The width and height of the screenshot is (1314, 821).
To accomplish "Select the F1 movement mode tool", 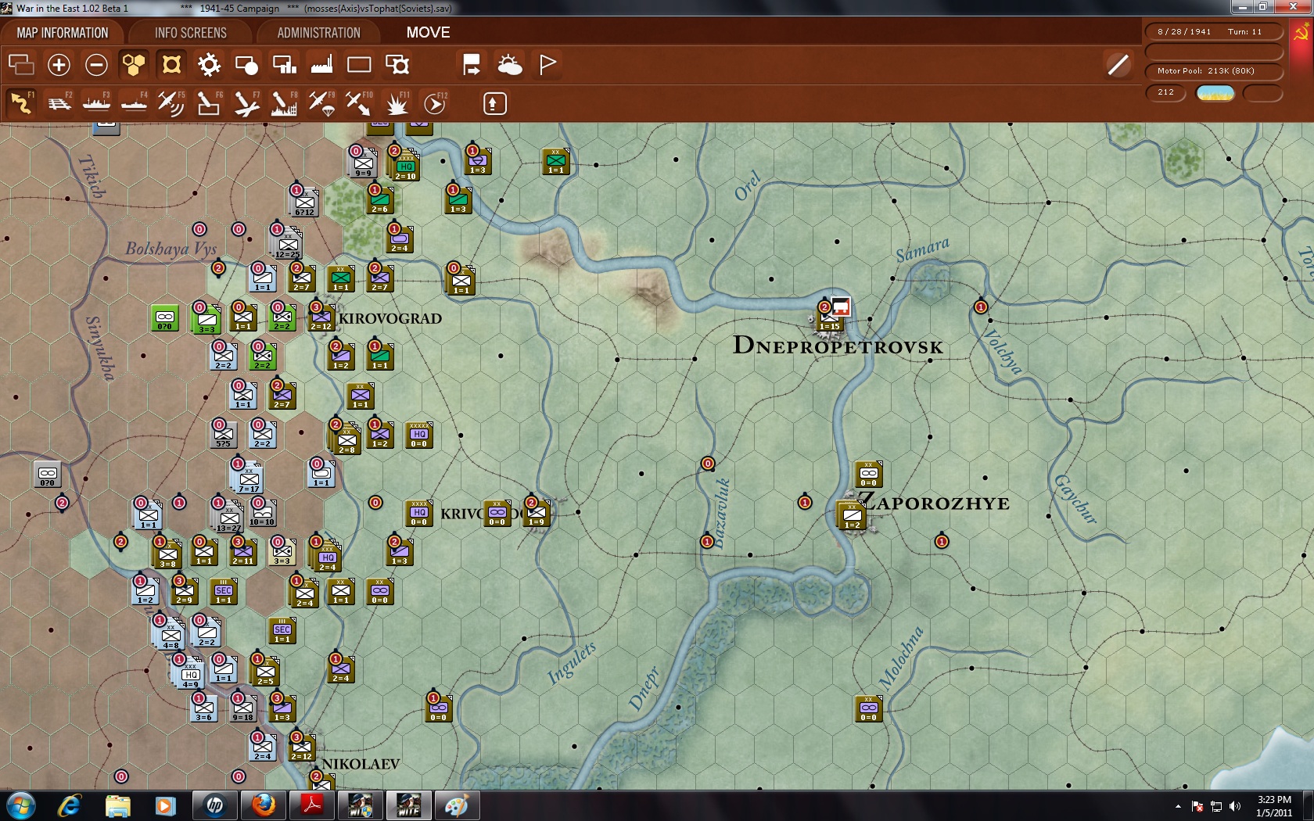I will pyautogui.click(x=21, y=102).
